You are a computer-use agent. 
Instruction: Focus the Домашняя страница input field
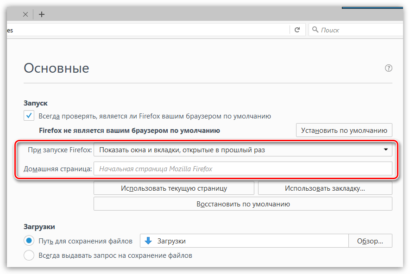click(x=243, y=168)
